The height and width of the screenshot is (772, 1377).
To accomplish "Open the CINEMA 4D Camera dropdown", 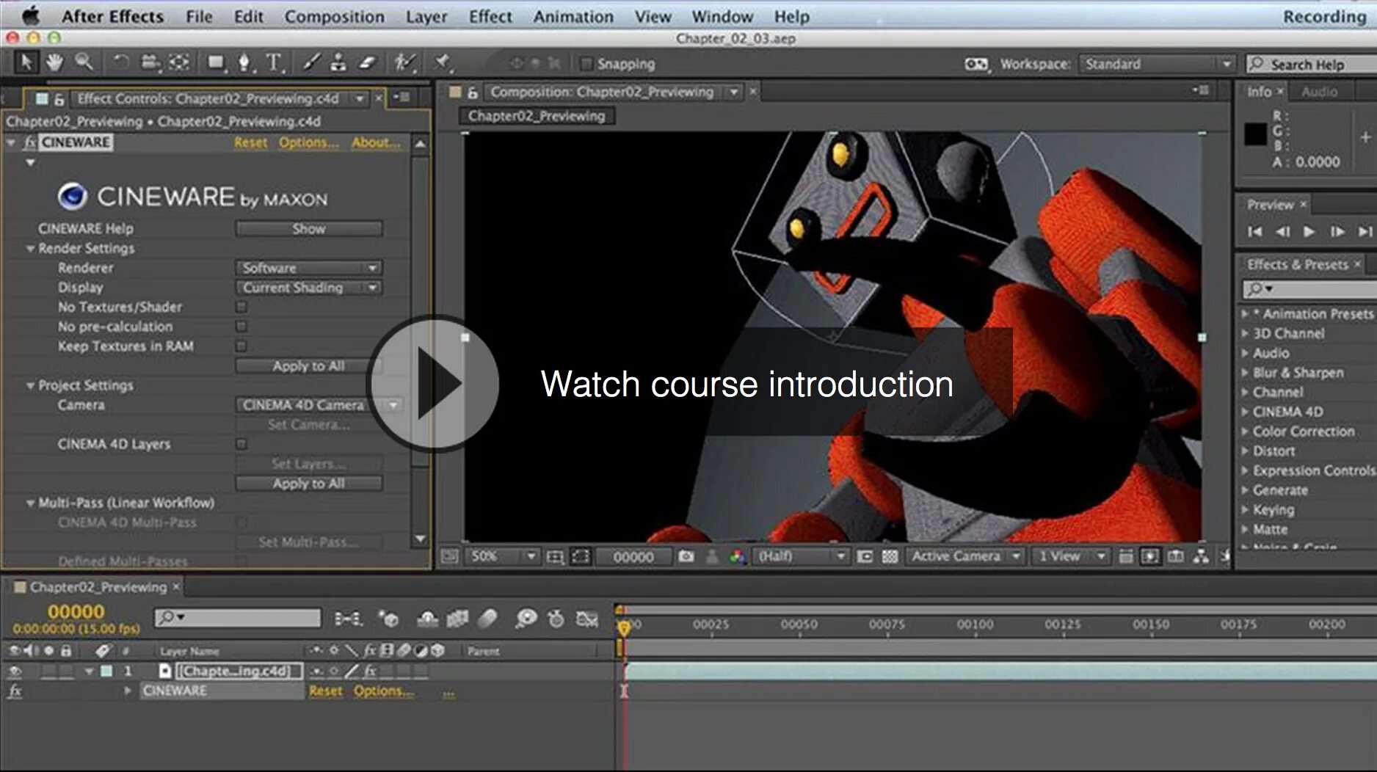I will pyautogui.click(x=319, y=405).
